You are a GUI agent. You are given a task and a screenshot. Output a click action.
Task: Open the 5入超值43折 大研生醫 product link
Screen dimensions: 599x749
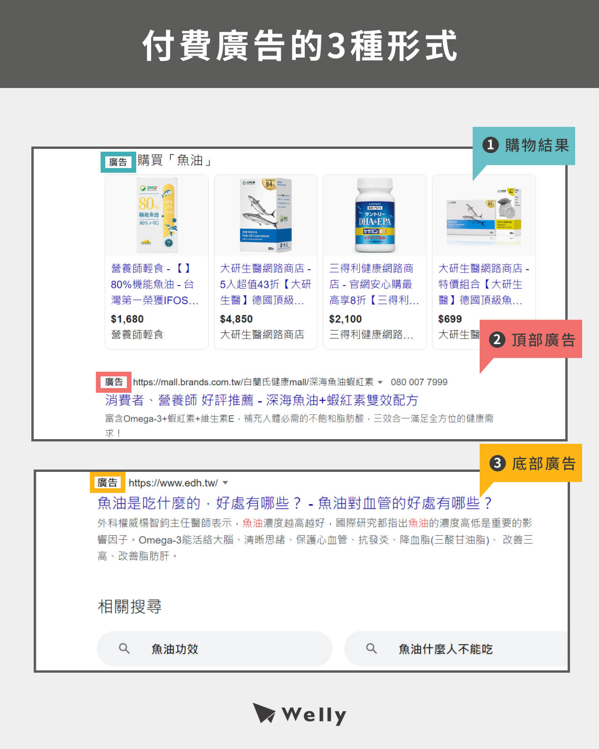pos(265,284)
